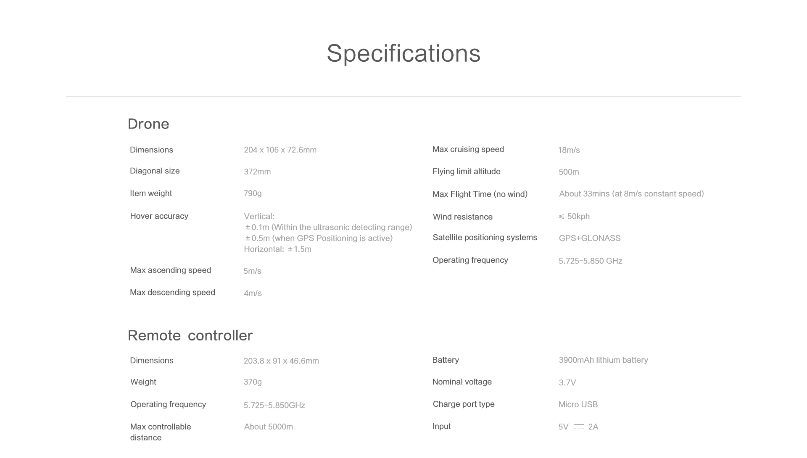Select the Micro USB charge port value
Image resolution: width=807 pixels, height=458 pixels.
578,404
